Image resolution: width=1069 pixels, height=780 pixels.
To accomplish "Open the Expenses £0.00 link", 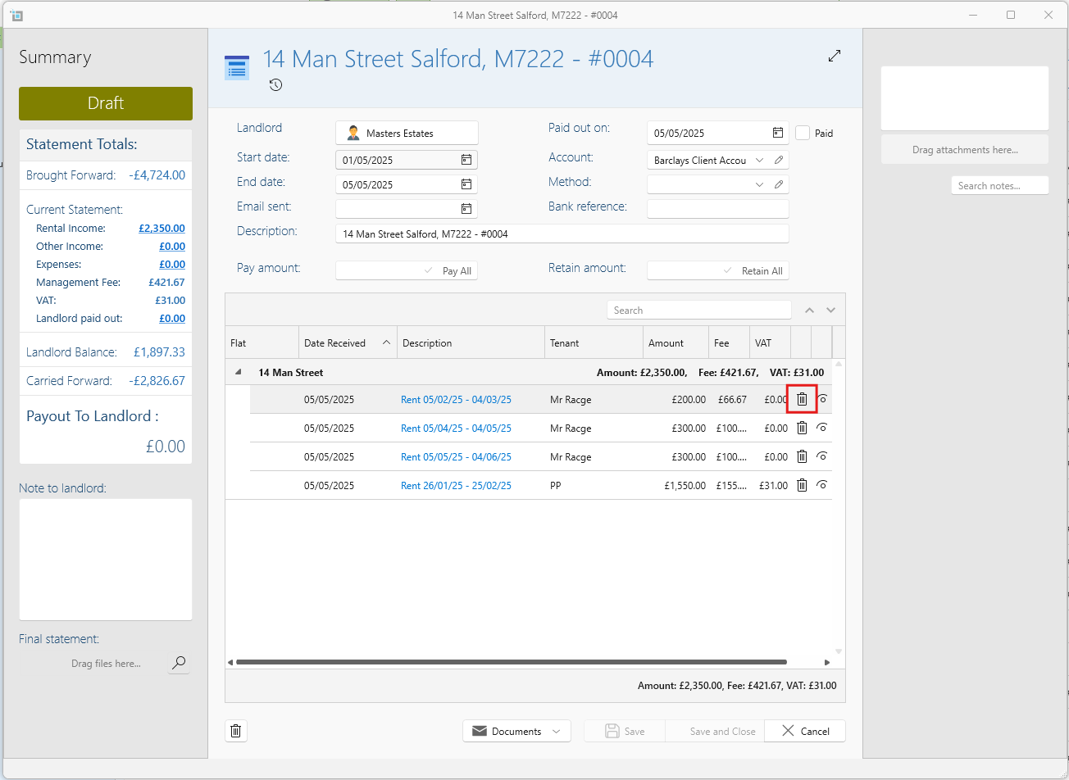I will point(172,265).
